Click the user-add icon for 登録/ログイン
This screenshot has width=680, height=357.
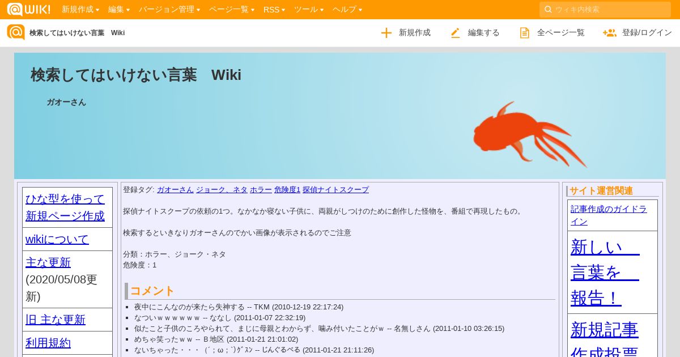point(610,33)
